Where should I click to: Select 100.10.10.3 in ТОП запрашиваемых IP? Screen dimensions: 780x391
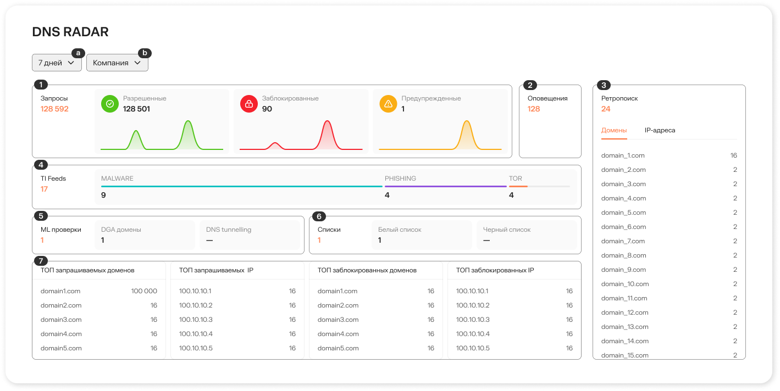[195, 320]
